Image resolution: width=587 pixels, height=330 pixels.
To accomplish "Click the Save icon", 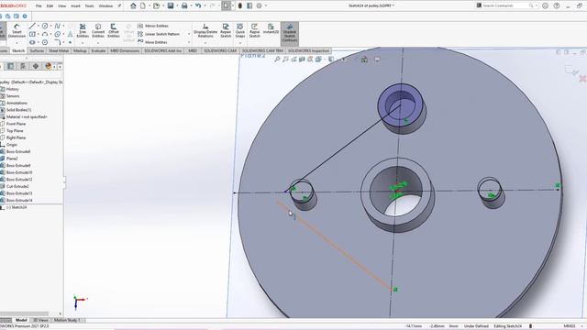I will [x=171, y=5].
